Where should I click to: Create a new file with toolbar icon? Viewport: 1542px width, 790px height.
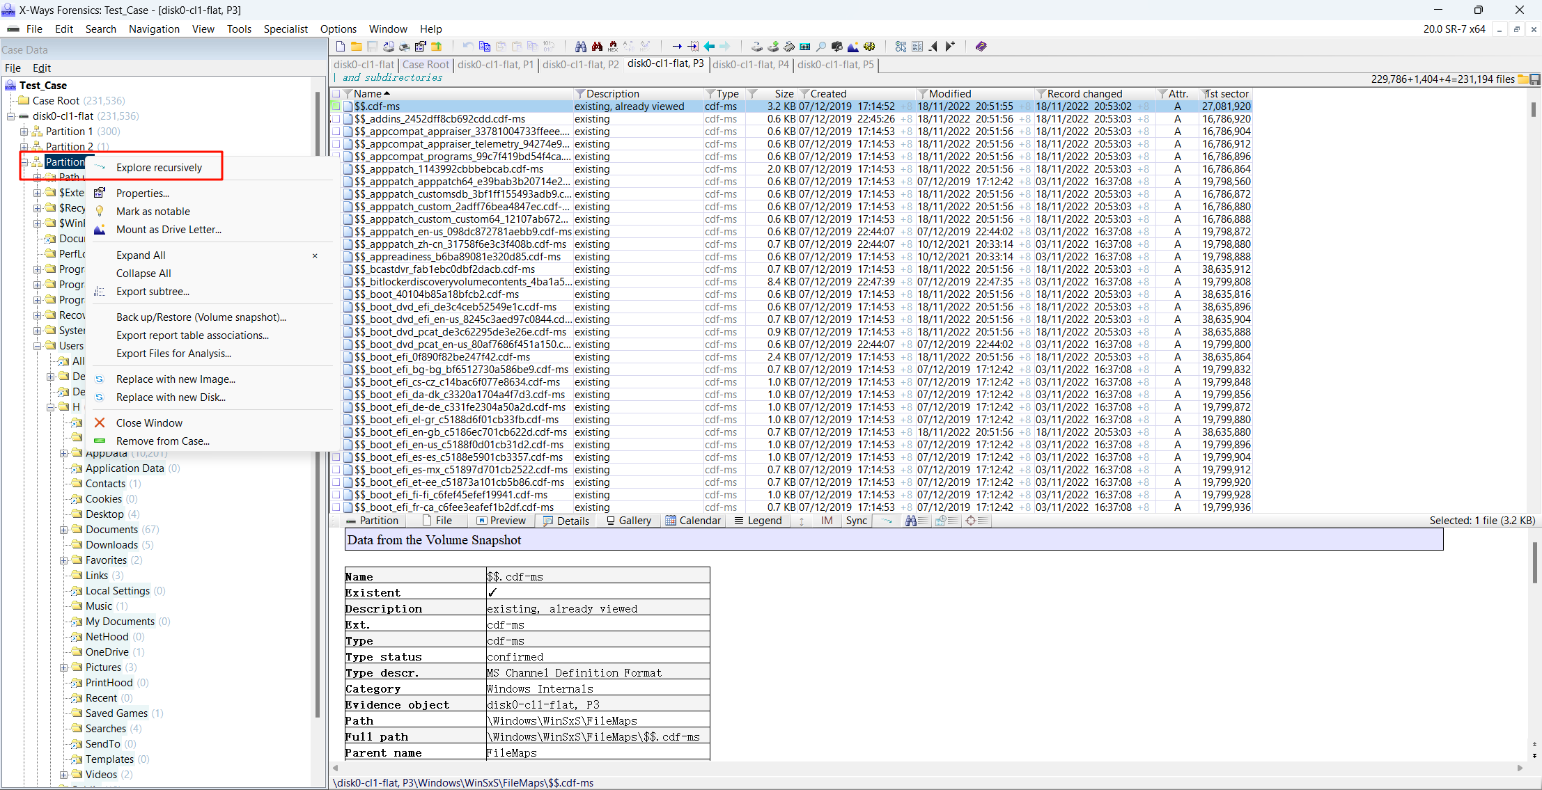click(341, 47)
